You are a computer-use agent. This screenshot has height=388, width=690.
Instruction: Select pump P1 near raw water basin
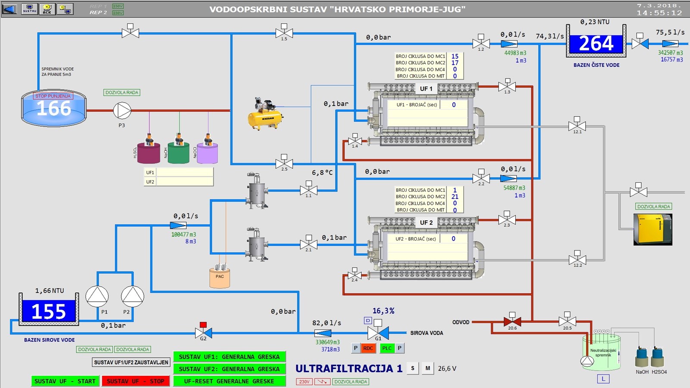click(97, 297)
